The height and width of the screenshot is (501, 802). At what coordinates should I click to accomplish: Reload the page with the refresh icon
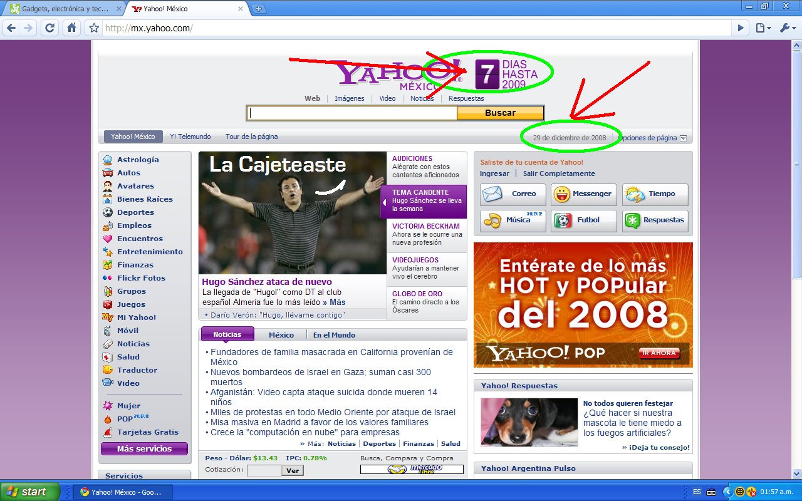[50, 28]
